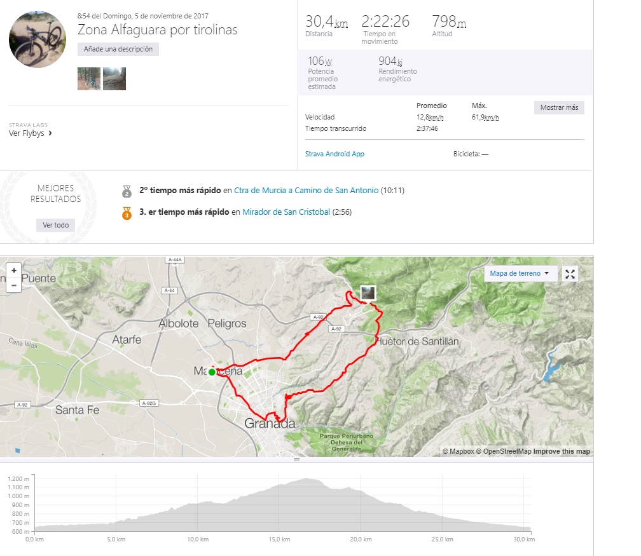The height and width of the screenshot is (556, 641).
Task: Open the photo marker on the route map
Action: tap(369, 293)
